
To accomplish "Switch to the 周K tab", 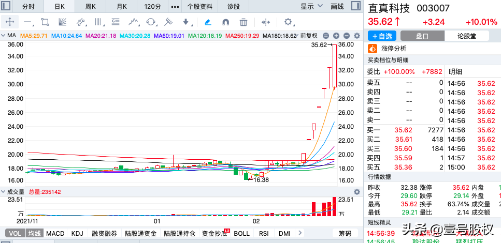I will [91, 6].
